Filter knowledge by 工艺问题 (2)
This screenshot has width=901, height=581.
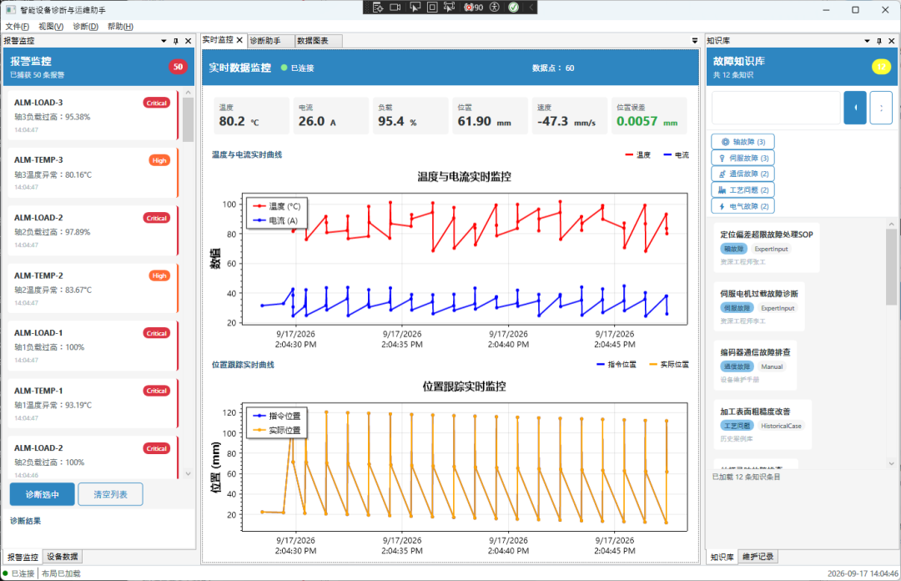(742, 189)
